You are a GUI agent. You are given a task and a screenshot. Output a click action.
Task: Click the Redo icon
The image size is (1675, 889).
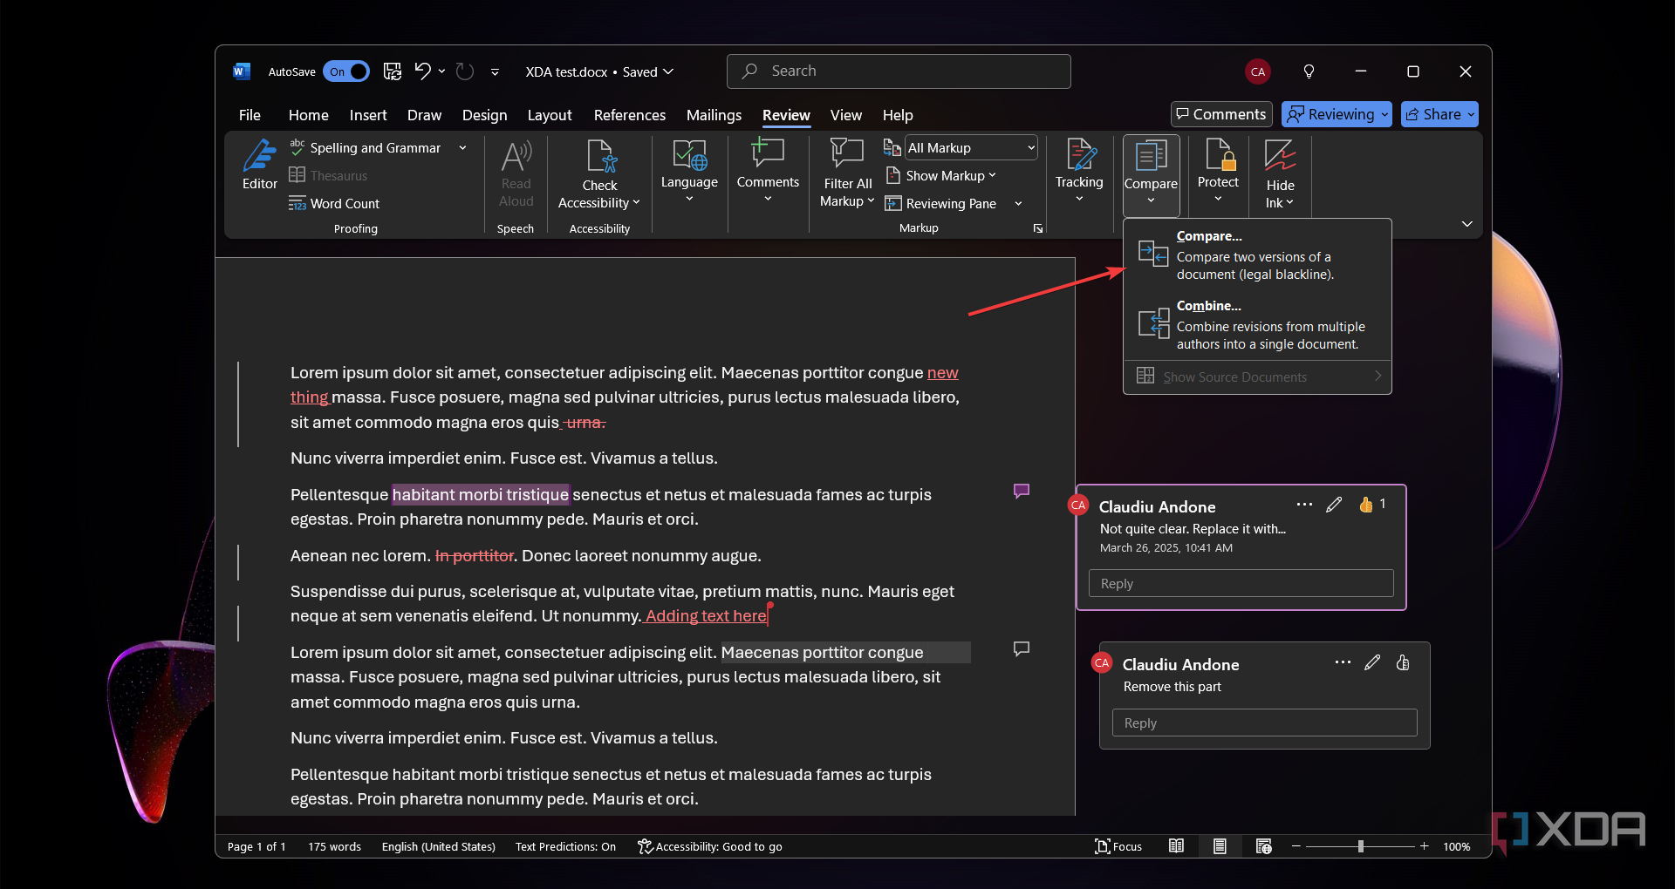pos(465,71)
